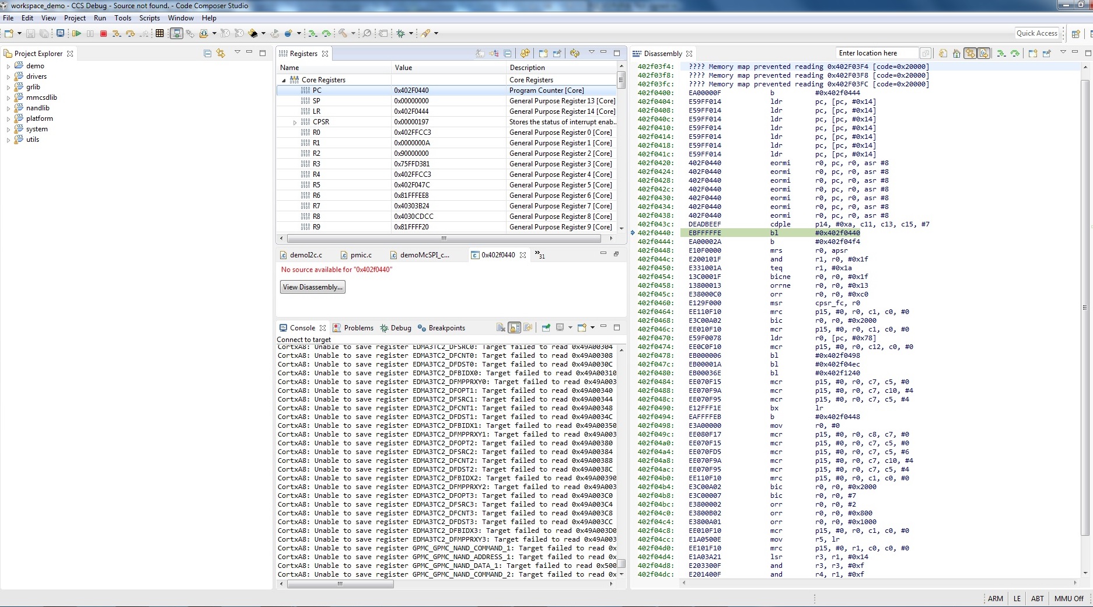
Task: Open the Tools menu
Action: (123, 18)
